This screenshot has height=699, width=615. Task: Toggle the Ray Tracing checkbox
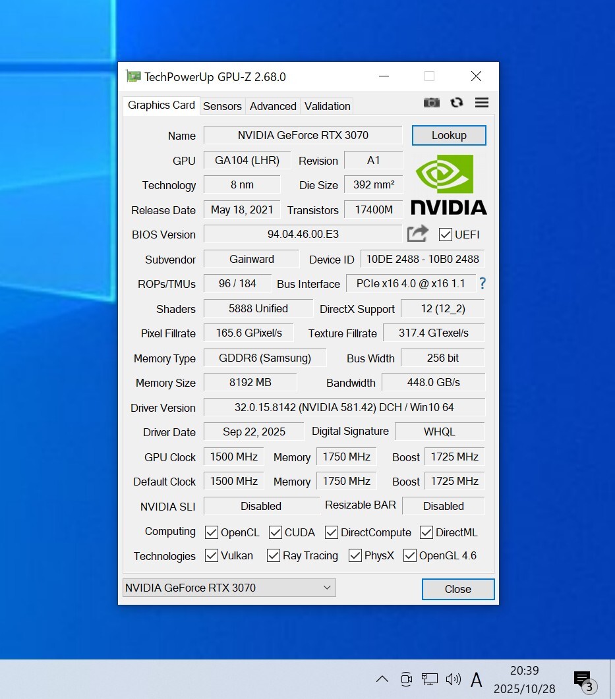[274, 556]
